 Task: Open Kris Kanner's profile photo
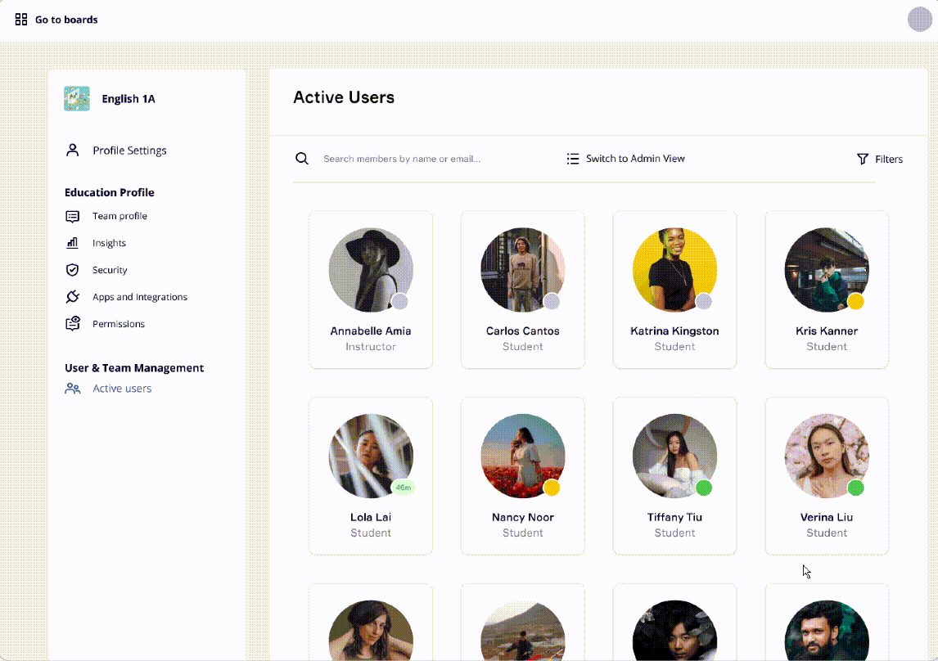pos(826,269)
